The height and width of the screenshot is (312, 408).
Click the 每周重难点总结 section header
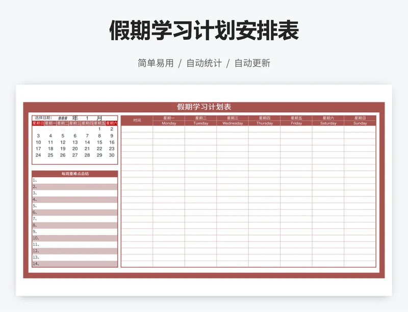75,174
